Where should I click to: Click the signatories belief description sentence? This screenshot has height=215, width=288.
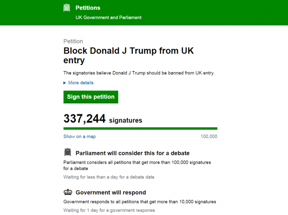139,73
